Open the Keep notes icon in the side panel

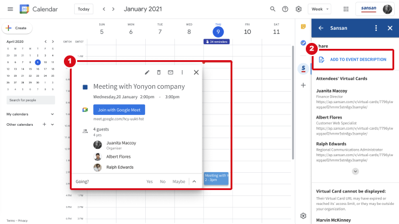[x=303, y=27]
